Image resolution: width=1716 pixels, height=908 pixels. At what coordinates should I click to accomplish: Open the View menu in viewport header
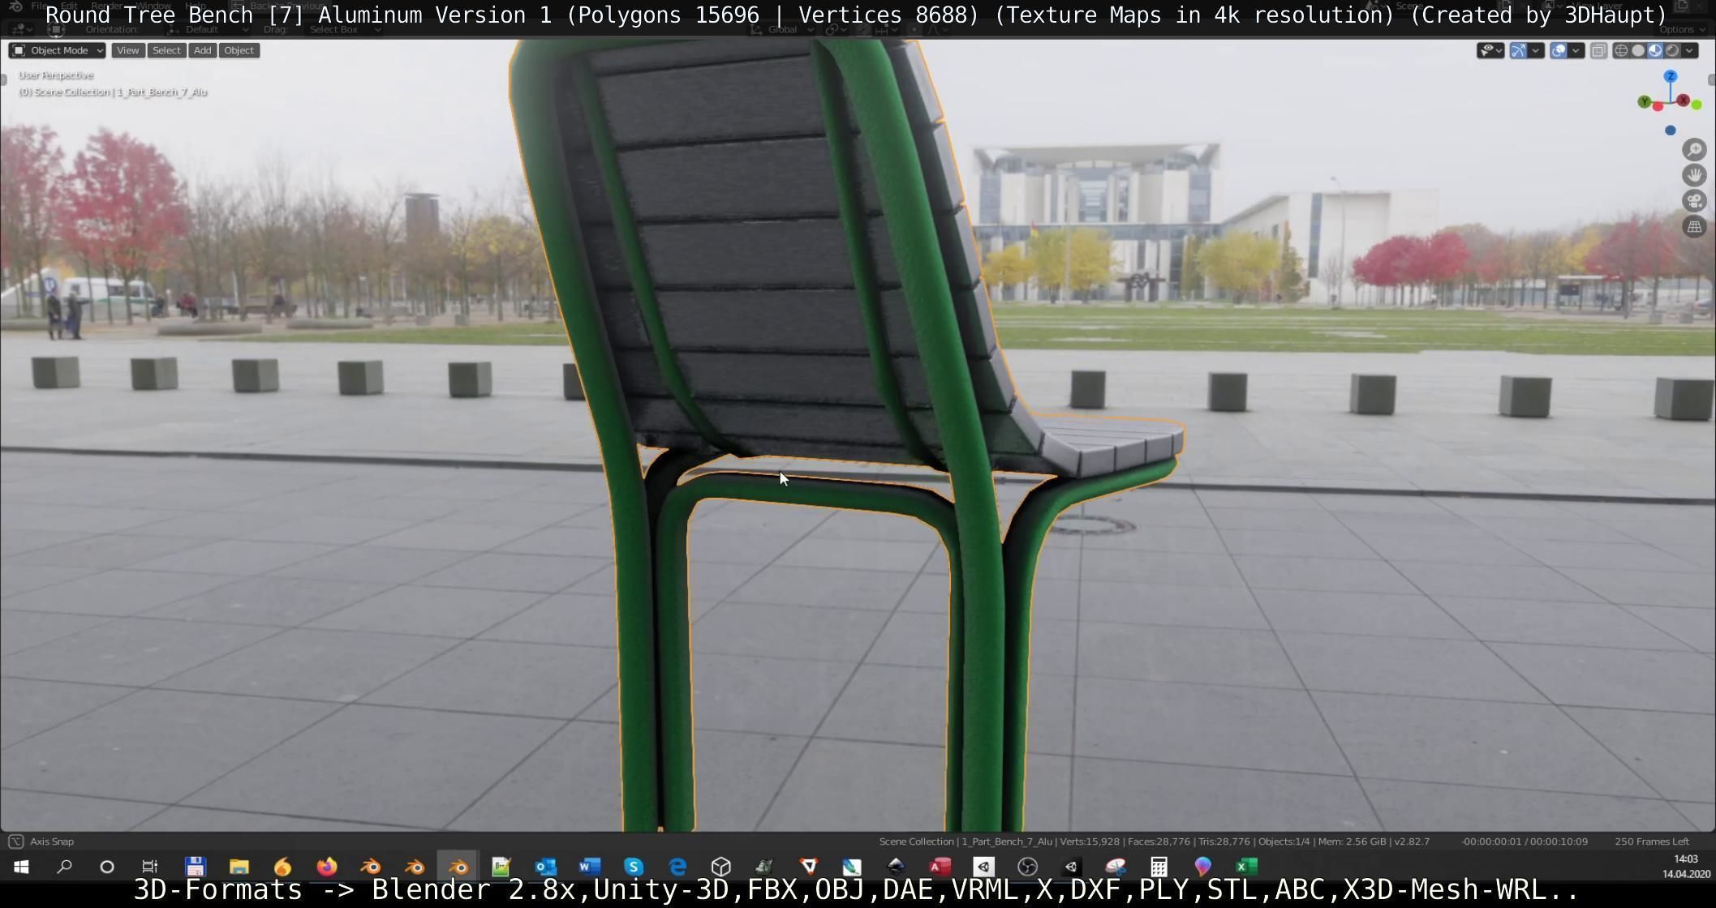pyautogui.click(x=127, y=50)
